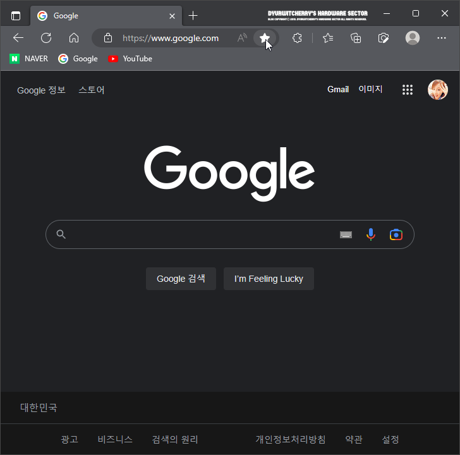Open Browser essentials icon
Screen dimensions: 460x455
(x=384, y=38)
